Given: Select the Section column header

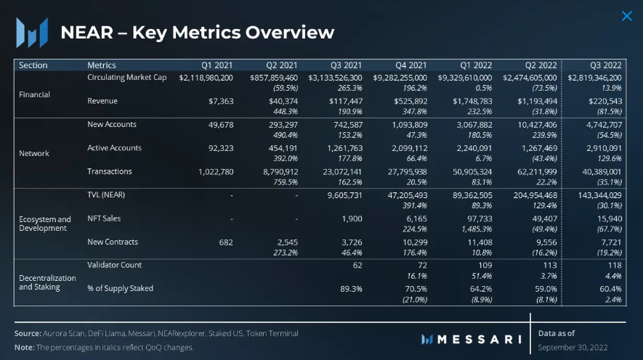Looking at the screenshot, I should [x=33, y=65].
